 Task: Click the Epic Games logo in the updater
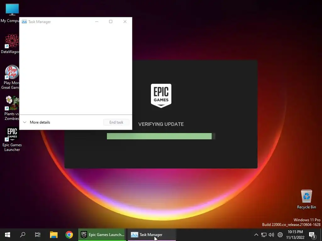[x=161, y=95]
